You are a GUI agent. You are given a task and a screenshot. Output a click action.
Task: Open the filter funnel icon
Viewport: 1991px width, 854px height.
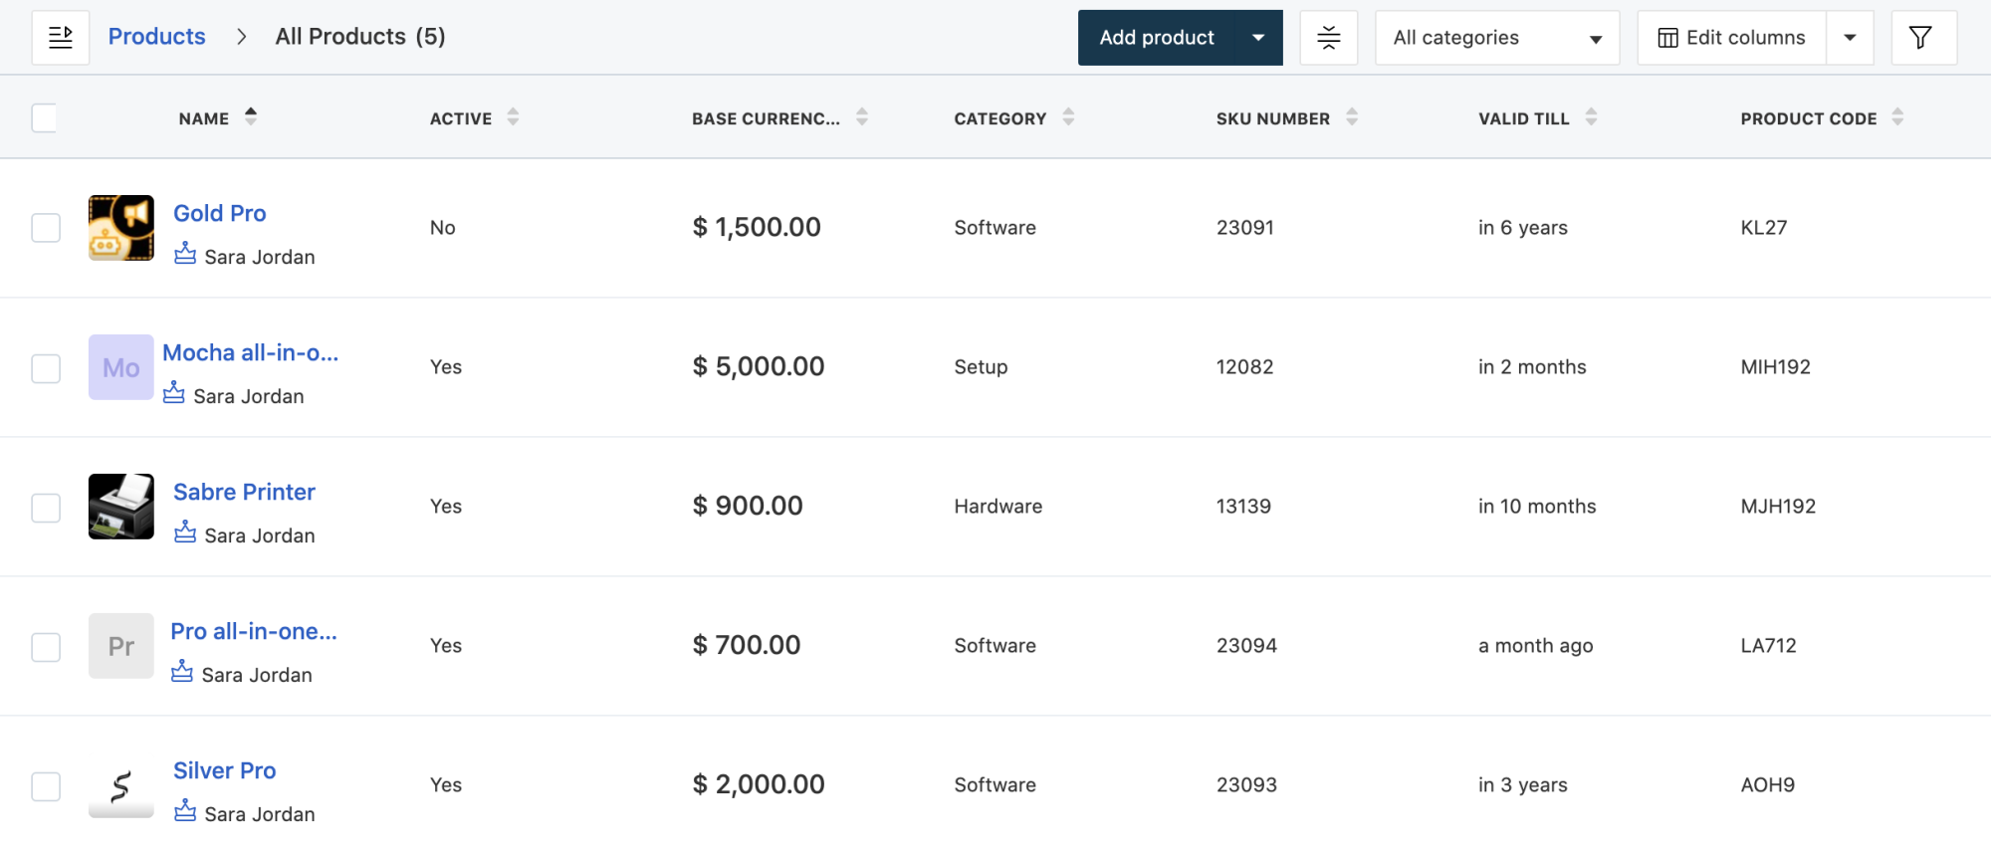[x=1921, y=38]
